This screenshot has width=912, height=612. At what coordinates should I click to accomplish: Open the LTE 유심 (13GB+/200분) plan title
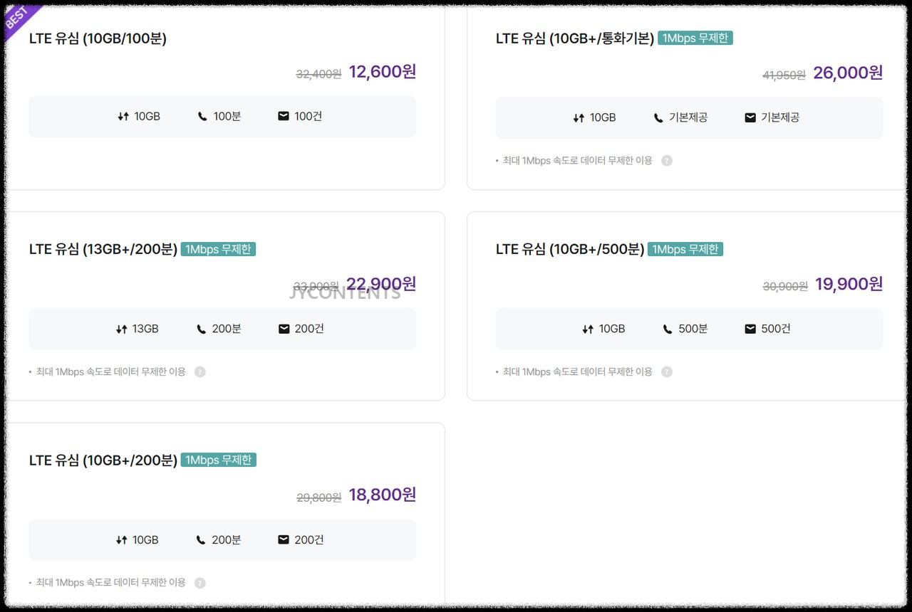click(x=103, y=249)
